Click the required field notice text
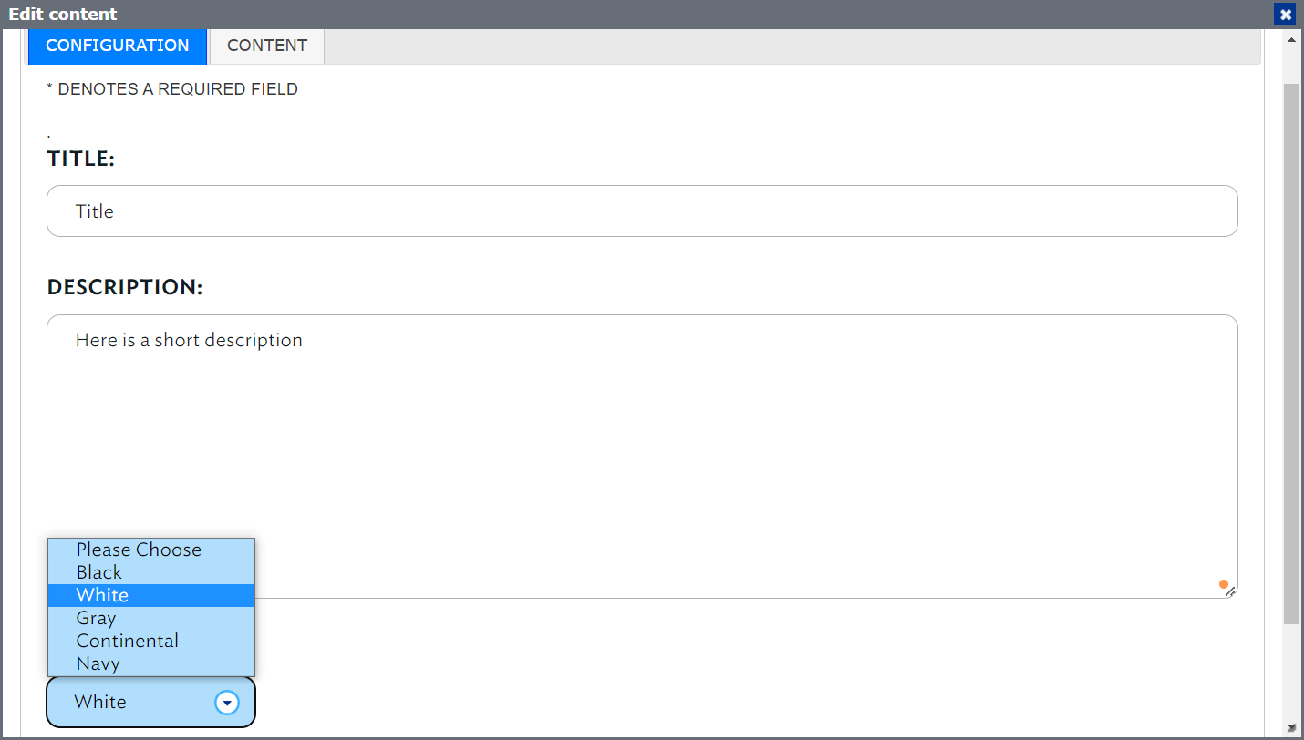Image resolution: width=1304 pixels, height=740 pixels. 172,89
